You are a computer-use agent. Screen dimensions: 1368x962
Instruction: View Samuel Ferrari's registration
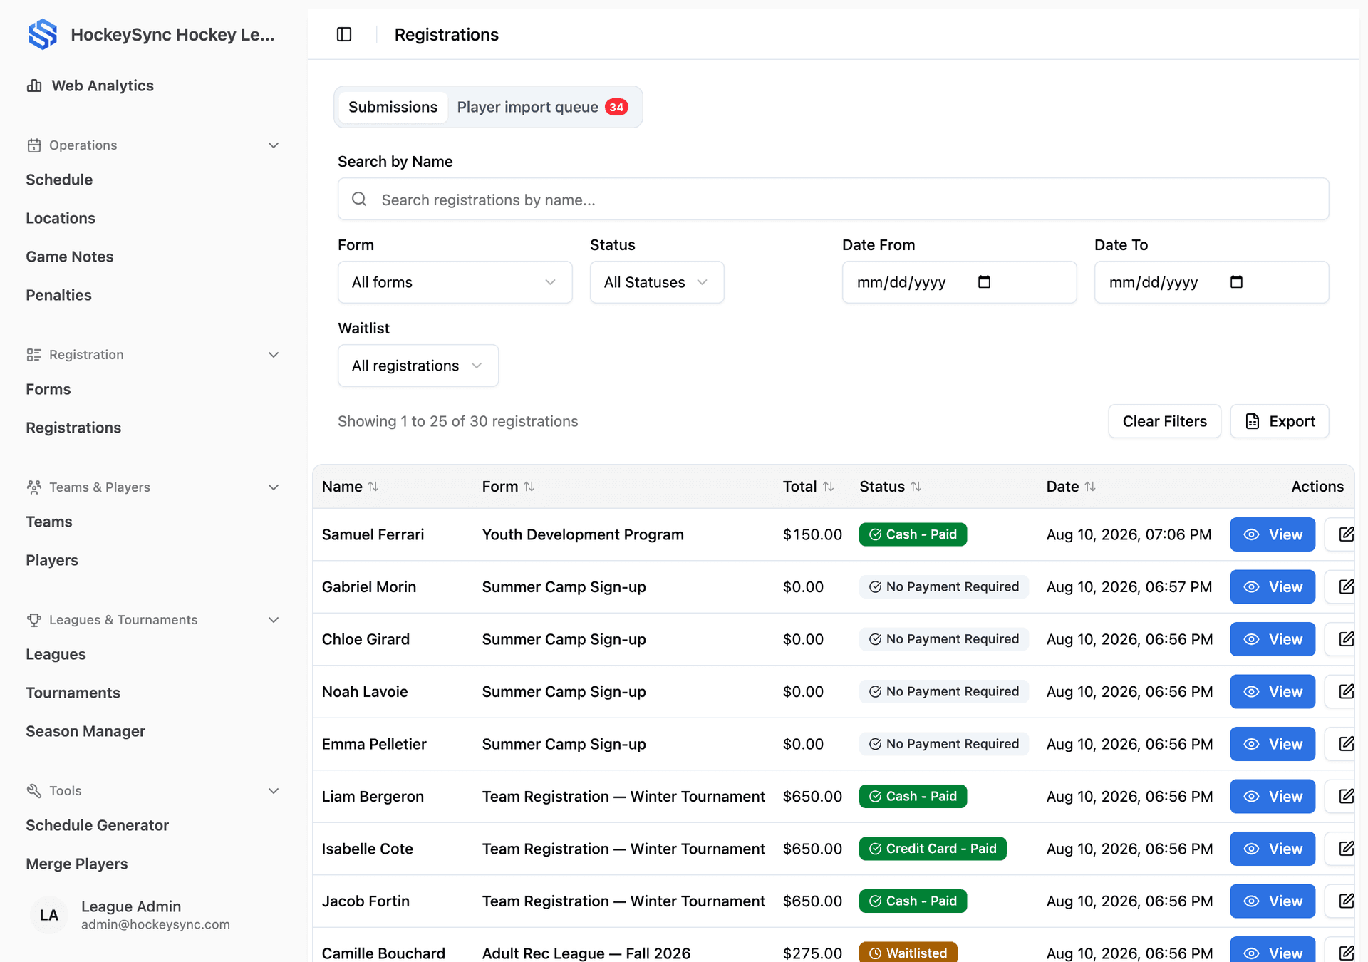pos(1273,534)
